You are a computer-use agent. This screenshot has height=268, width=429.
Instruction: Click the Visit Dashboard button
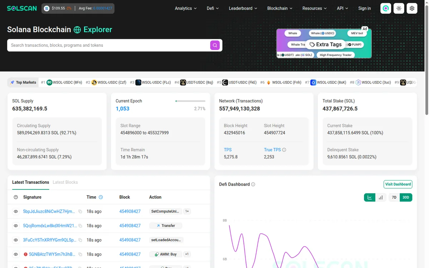(x=398, y=184)
